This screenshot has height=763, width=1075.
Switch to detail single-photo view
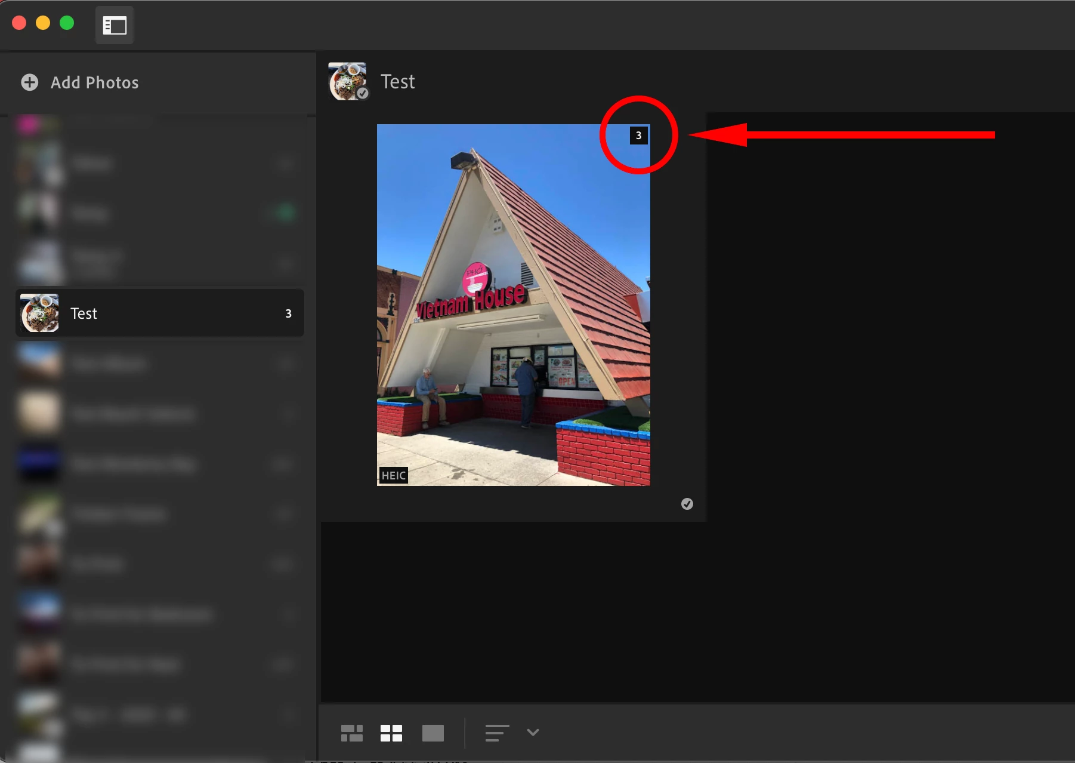[x=433, y=733]
